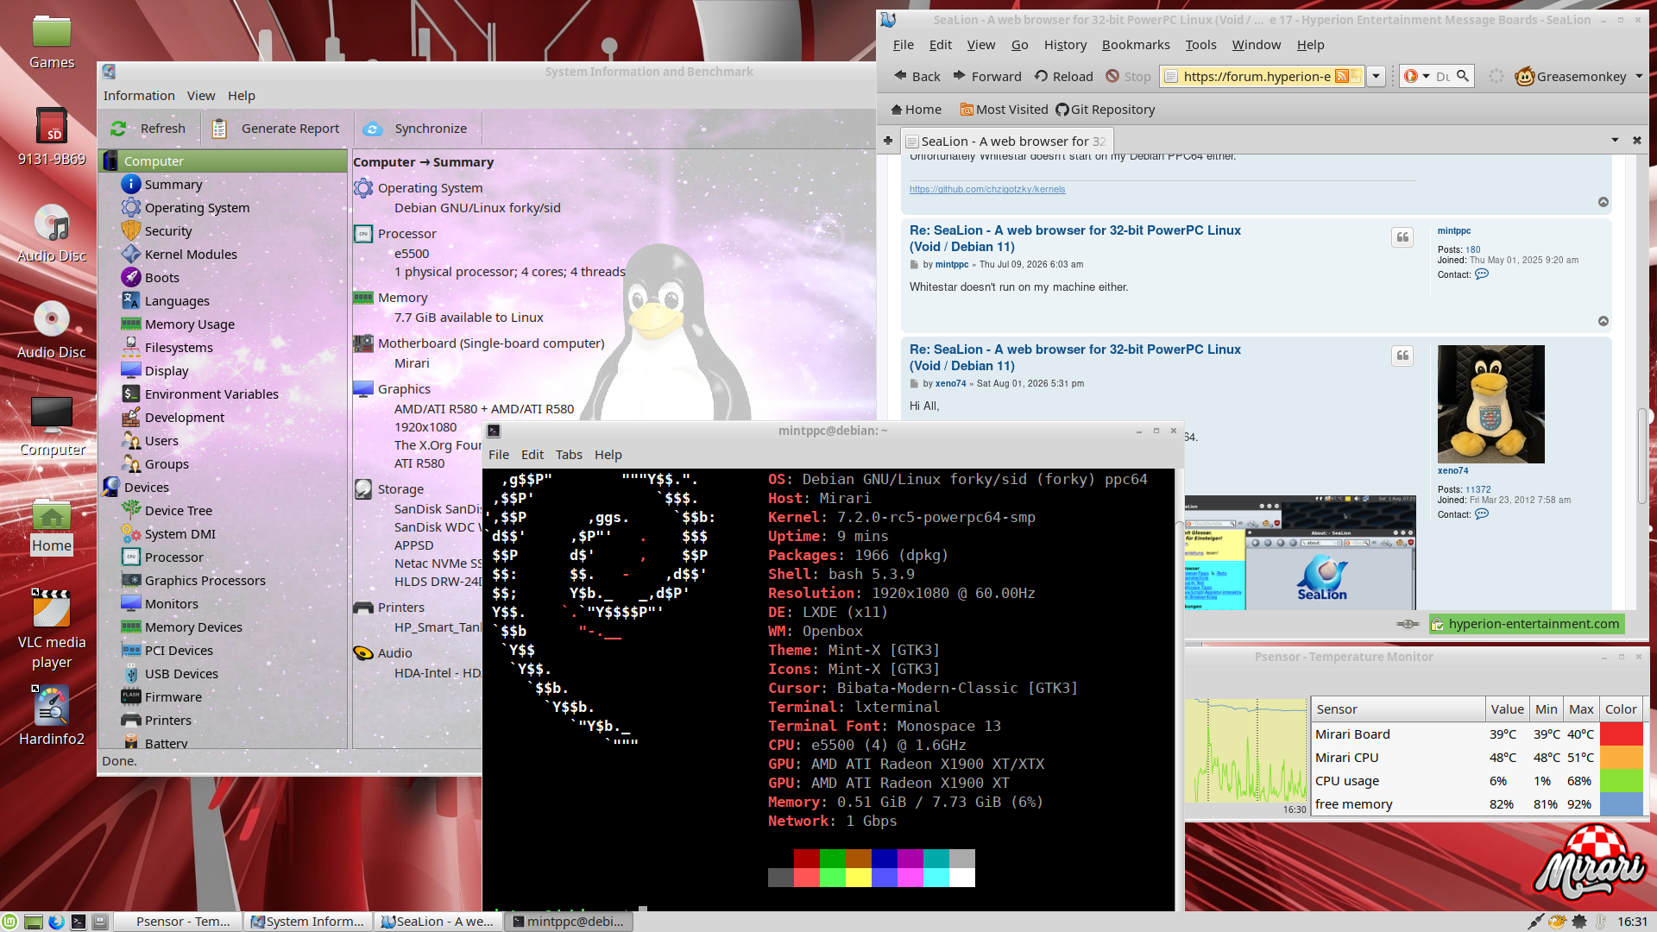
Task: Open Filesystems sidebar entry
Action: (x=178, y=348)
